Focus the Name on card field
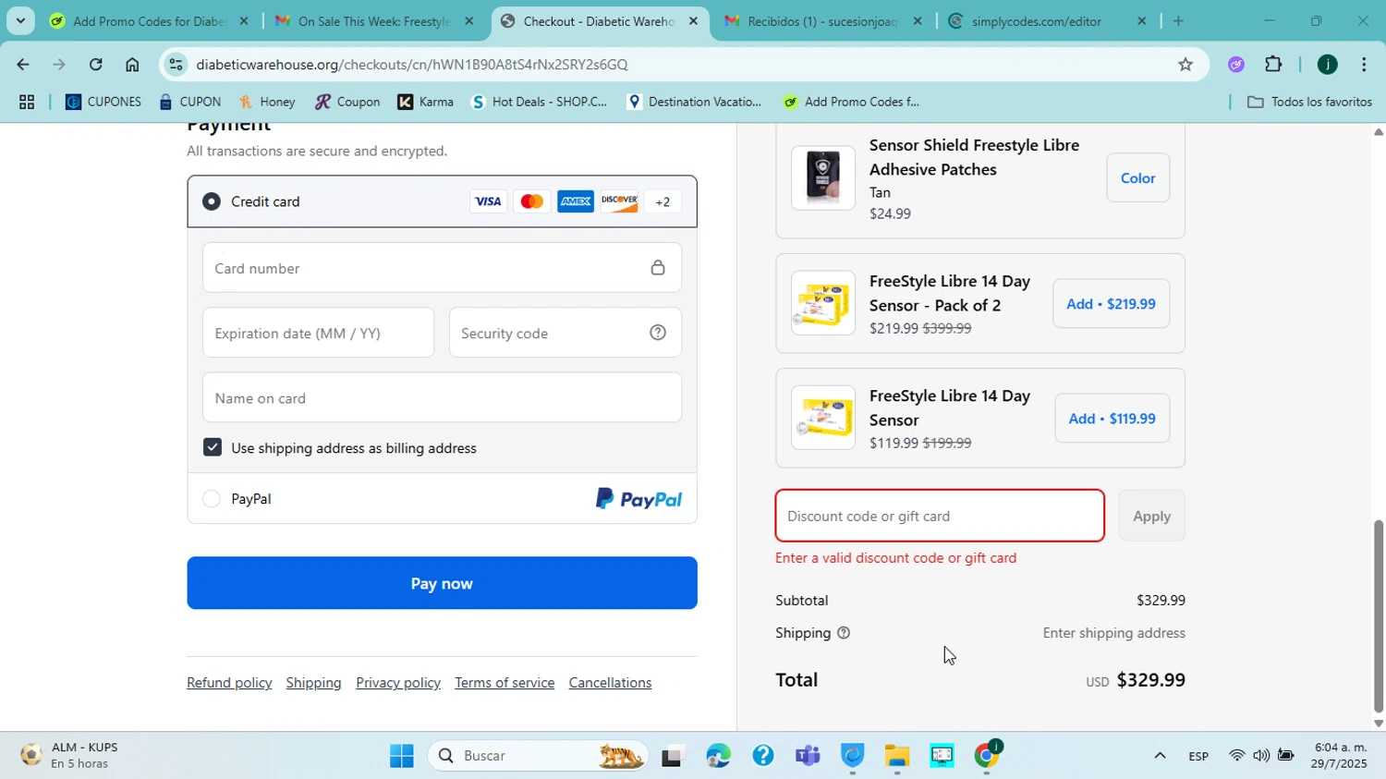Viewport: 1386px width, 779px height. [x=442, y=397]
